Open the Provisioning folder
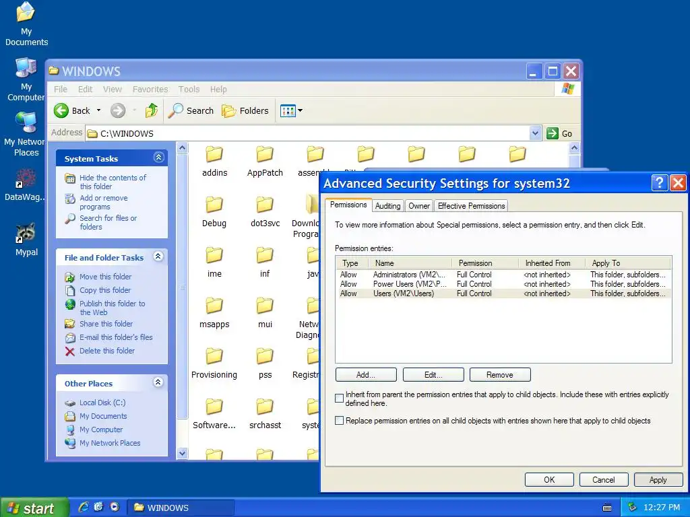This screenshot has height=517, width=690. pos(214,364)
